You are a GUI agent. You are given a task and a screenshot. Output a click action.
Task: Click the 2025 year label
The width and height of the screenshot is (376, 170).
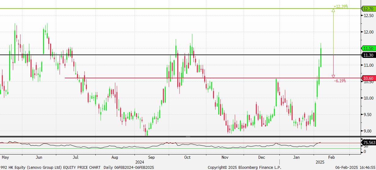[x=320, y=162]
